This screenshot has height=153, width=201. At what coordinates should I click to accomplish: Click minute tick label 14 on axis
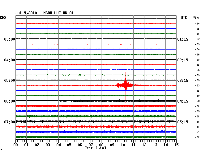(x=165, y=145)
